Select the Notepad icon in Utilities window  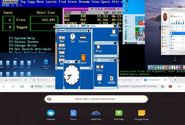(99, 48)
